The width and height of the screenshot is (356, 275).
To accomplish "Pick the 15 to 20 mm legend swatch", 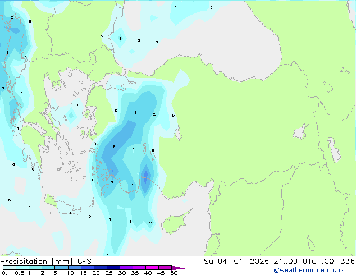I will (x=87, y=268).
